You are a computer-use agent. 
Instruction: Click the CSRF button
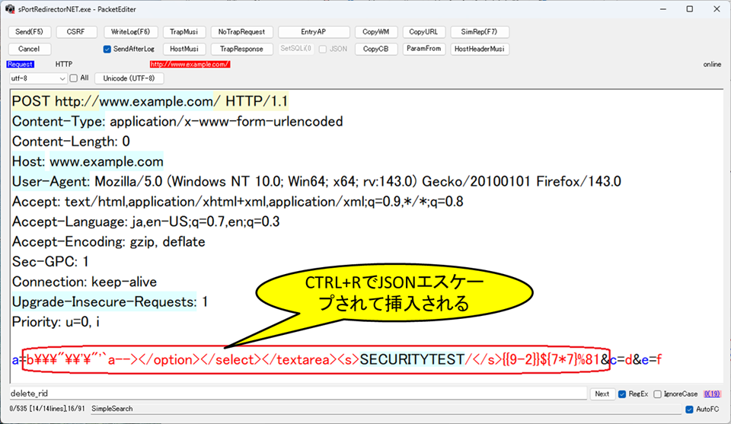(x=76, y=32)
